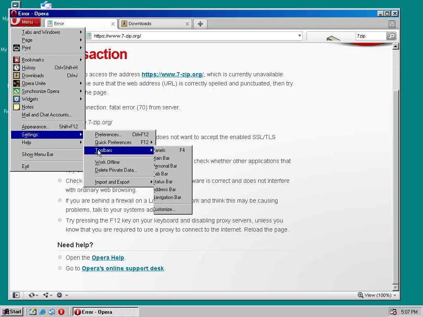Open Notes from the menu
423x317 pixels.
point(48,107)
